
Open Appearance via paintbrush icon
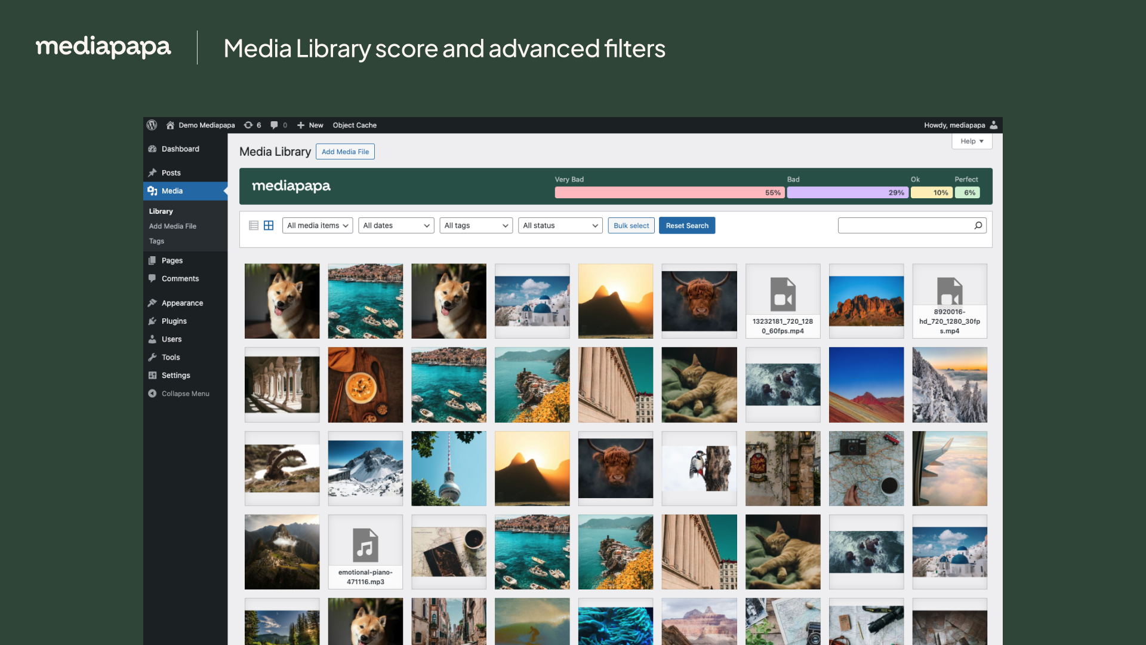pos(153,303)
